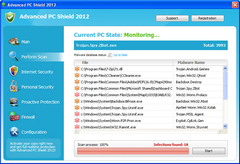Image resolution: width=240 pixels, height=164 pixels.
Task: Click the infection icon beside the Dashboard file
Action: (x=77, y=88)
